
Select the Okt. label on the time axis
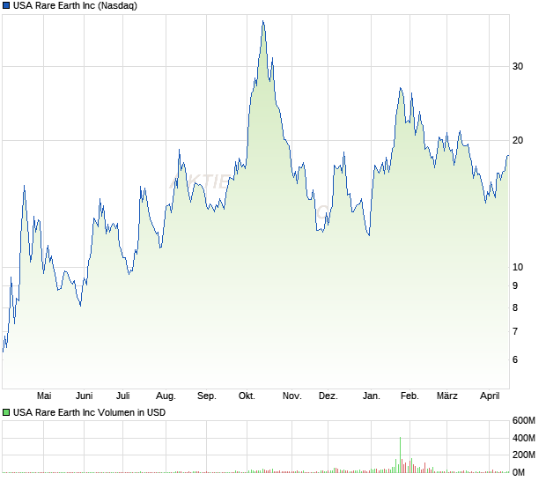click(x=247, y=396)
